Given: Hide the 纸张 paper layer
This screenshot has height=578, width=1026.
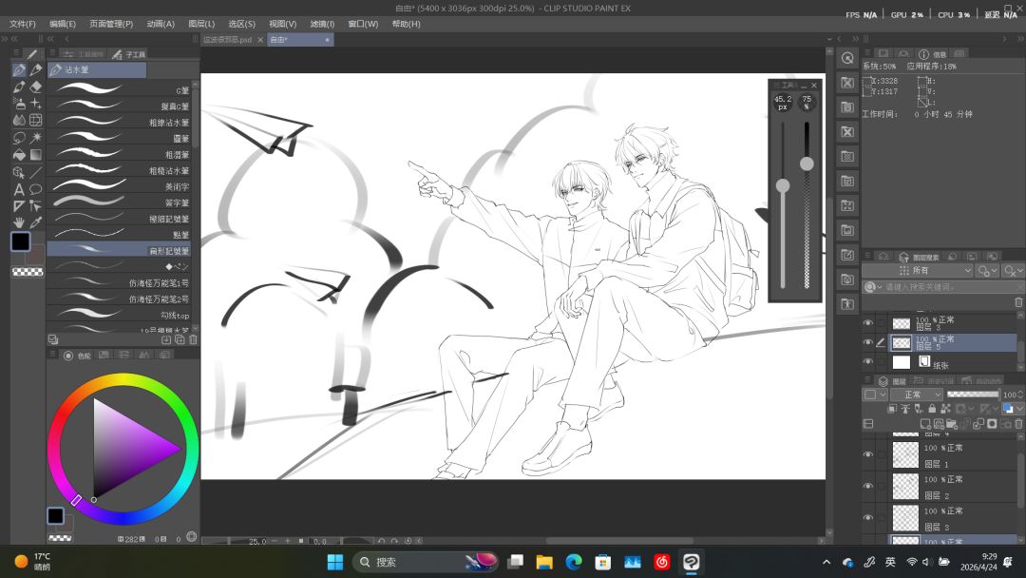Looking at the screenshot, I should pyautogui.click(x=868, y=361).
